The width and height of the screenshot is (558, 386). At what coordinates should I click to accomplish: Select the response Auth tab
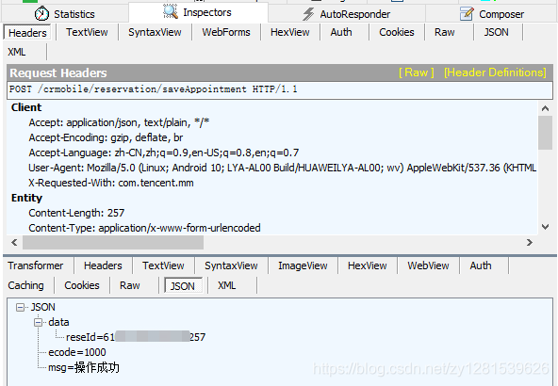pyautogui.click(x=481, y=265)
